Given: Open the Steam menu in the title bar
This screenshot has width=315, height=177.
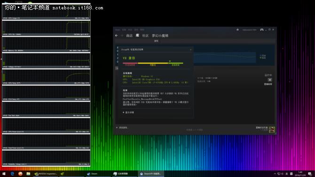Looking at the screenshot, I should (118, 30).
